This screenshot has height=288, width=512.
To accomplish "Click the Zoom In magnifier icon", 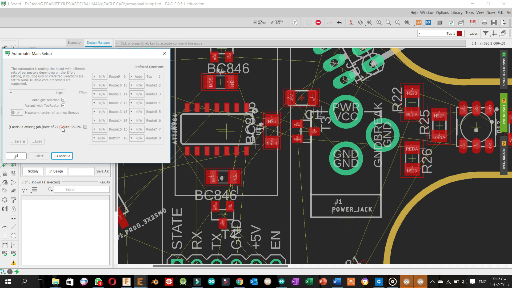I will tap(398, 22).
